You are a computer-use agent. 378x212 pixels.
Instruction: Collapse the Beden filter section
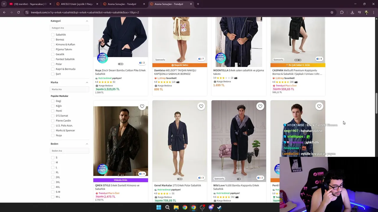pyautogui.click(x=87, y=144)
